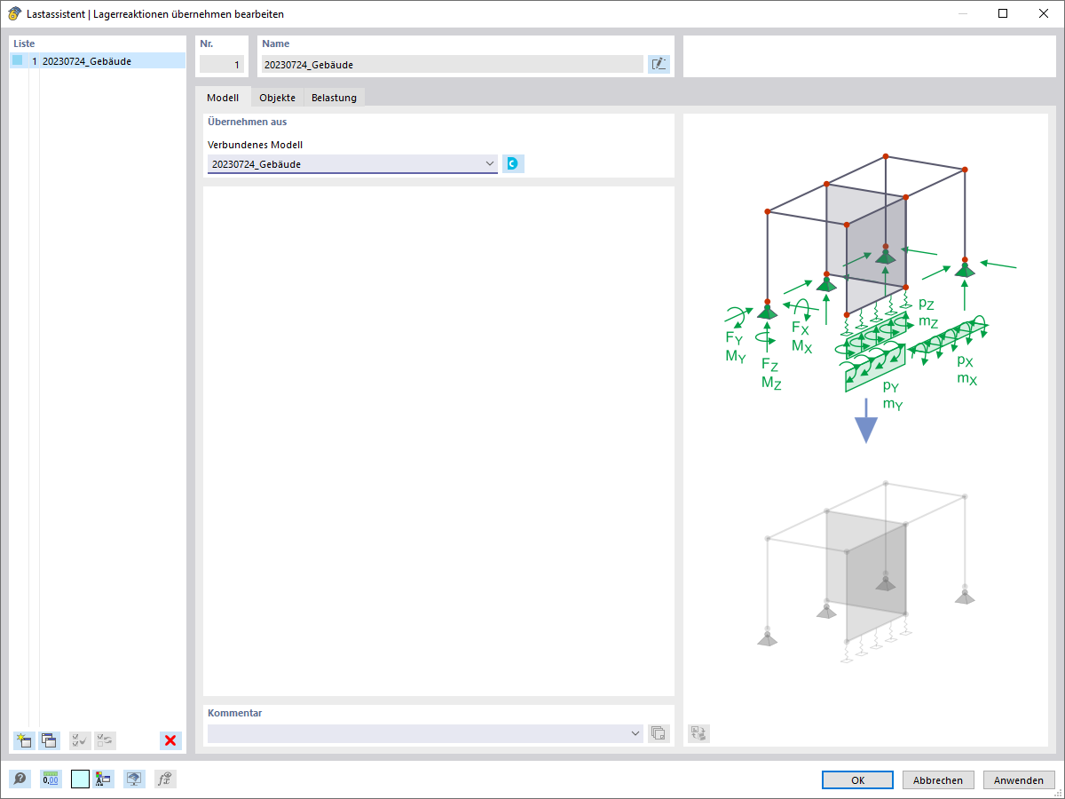Open the help search icon
This screenshot has height=799, width=1065.
pyautogui.click(x=20, y=779)
